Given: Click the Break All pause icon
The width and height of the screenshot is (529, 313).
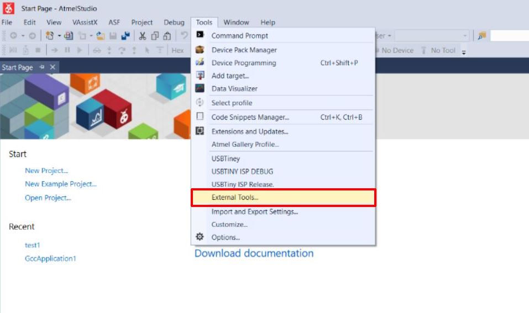Looking at the screenshot, I should 67,50.
